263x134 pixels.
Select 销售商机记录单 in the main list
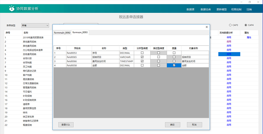(31, 121)
